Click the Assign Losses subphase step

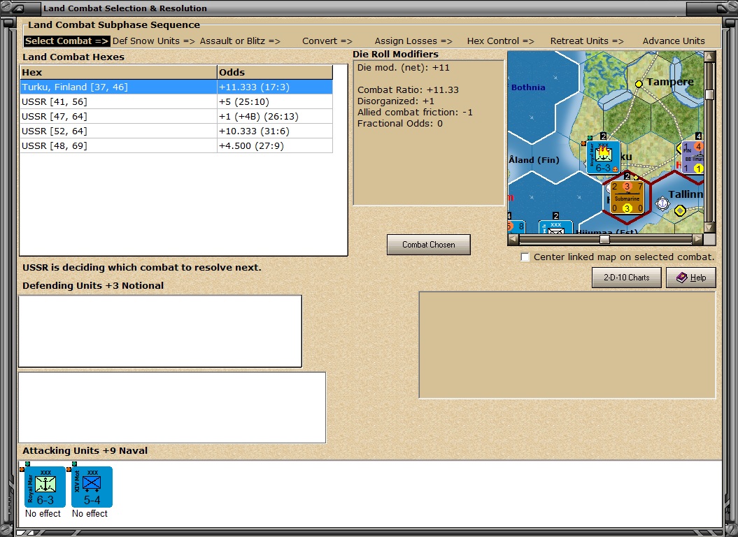click(413, 41)
